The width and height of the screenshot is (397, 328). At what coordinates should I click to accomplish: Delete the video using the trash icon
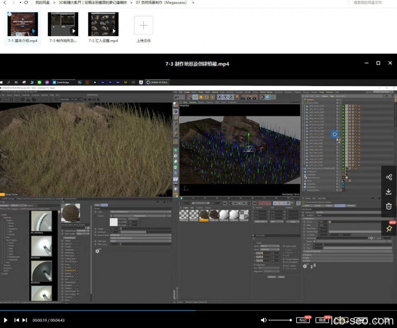(x=389, y=206)
